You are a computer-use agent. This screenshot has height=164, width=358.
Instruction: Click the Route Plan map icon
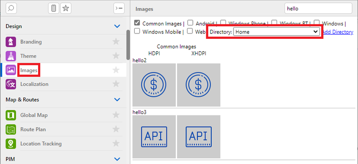(11, 129)
